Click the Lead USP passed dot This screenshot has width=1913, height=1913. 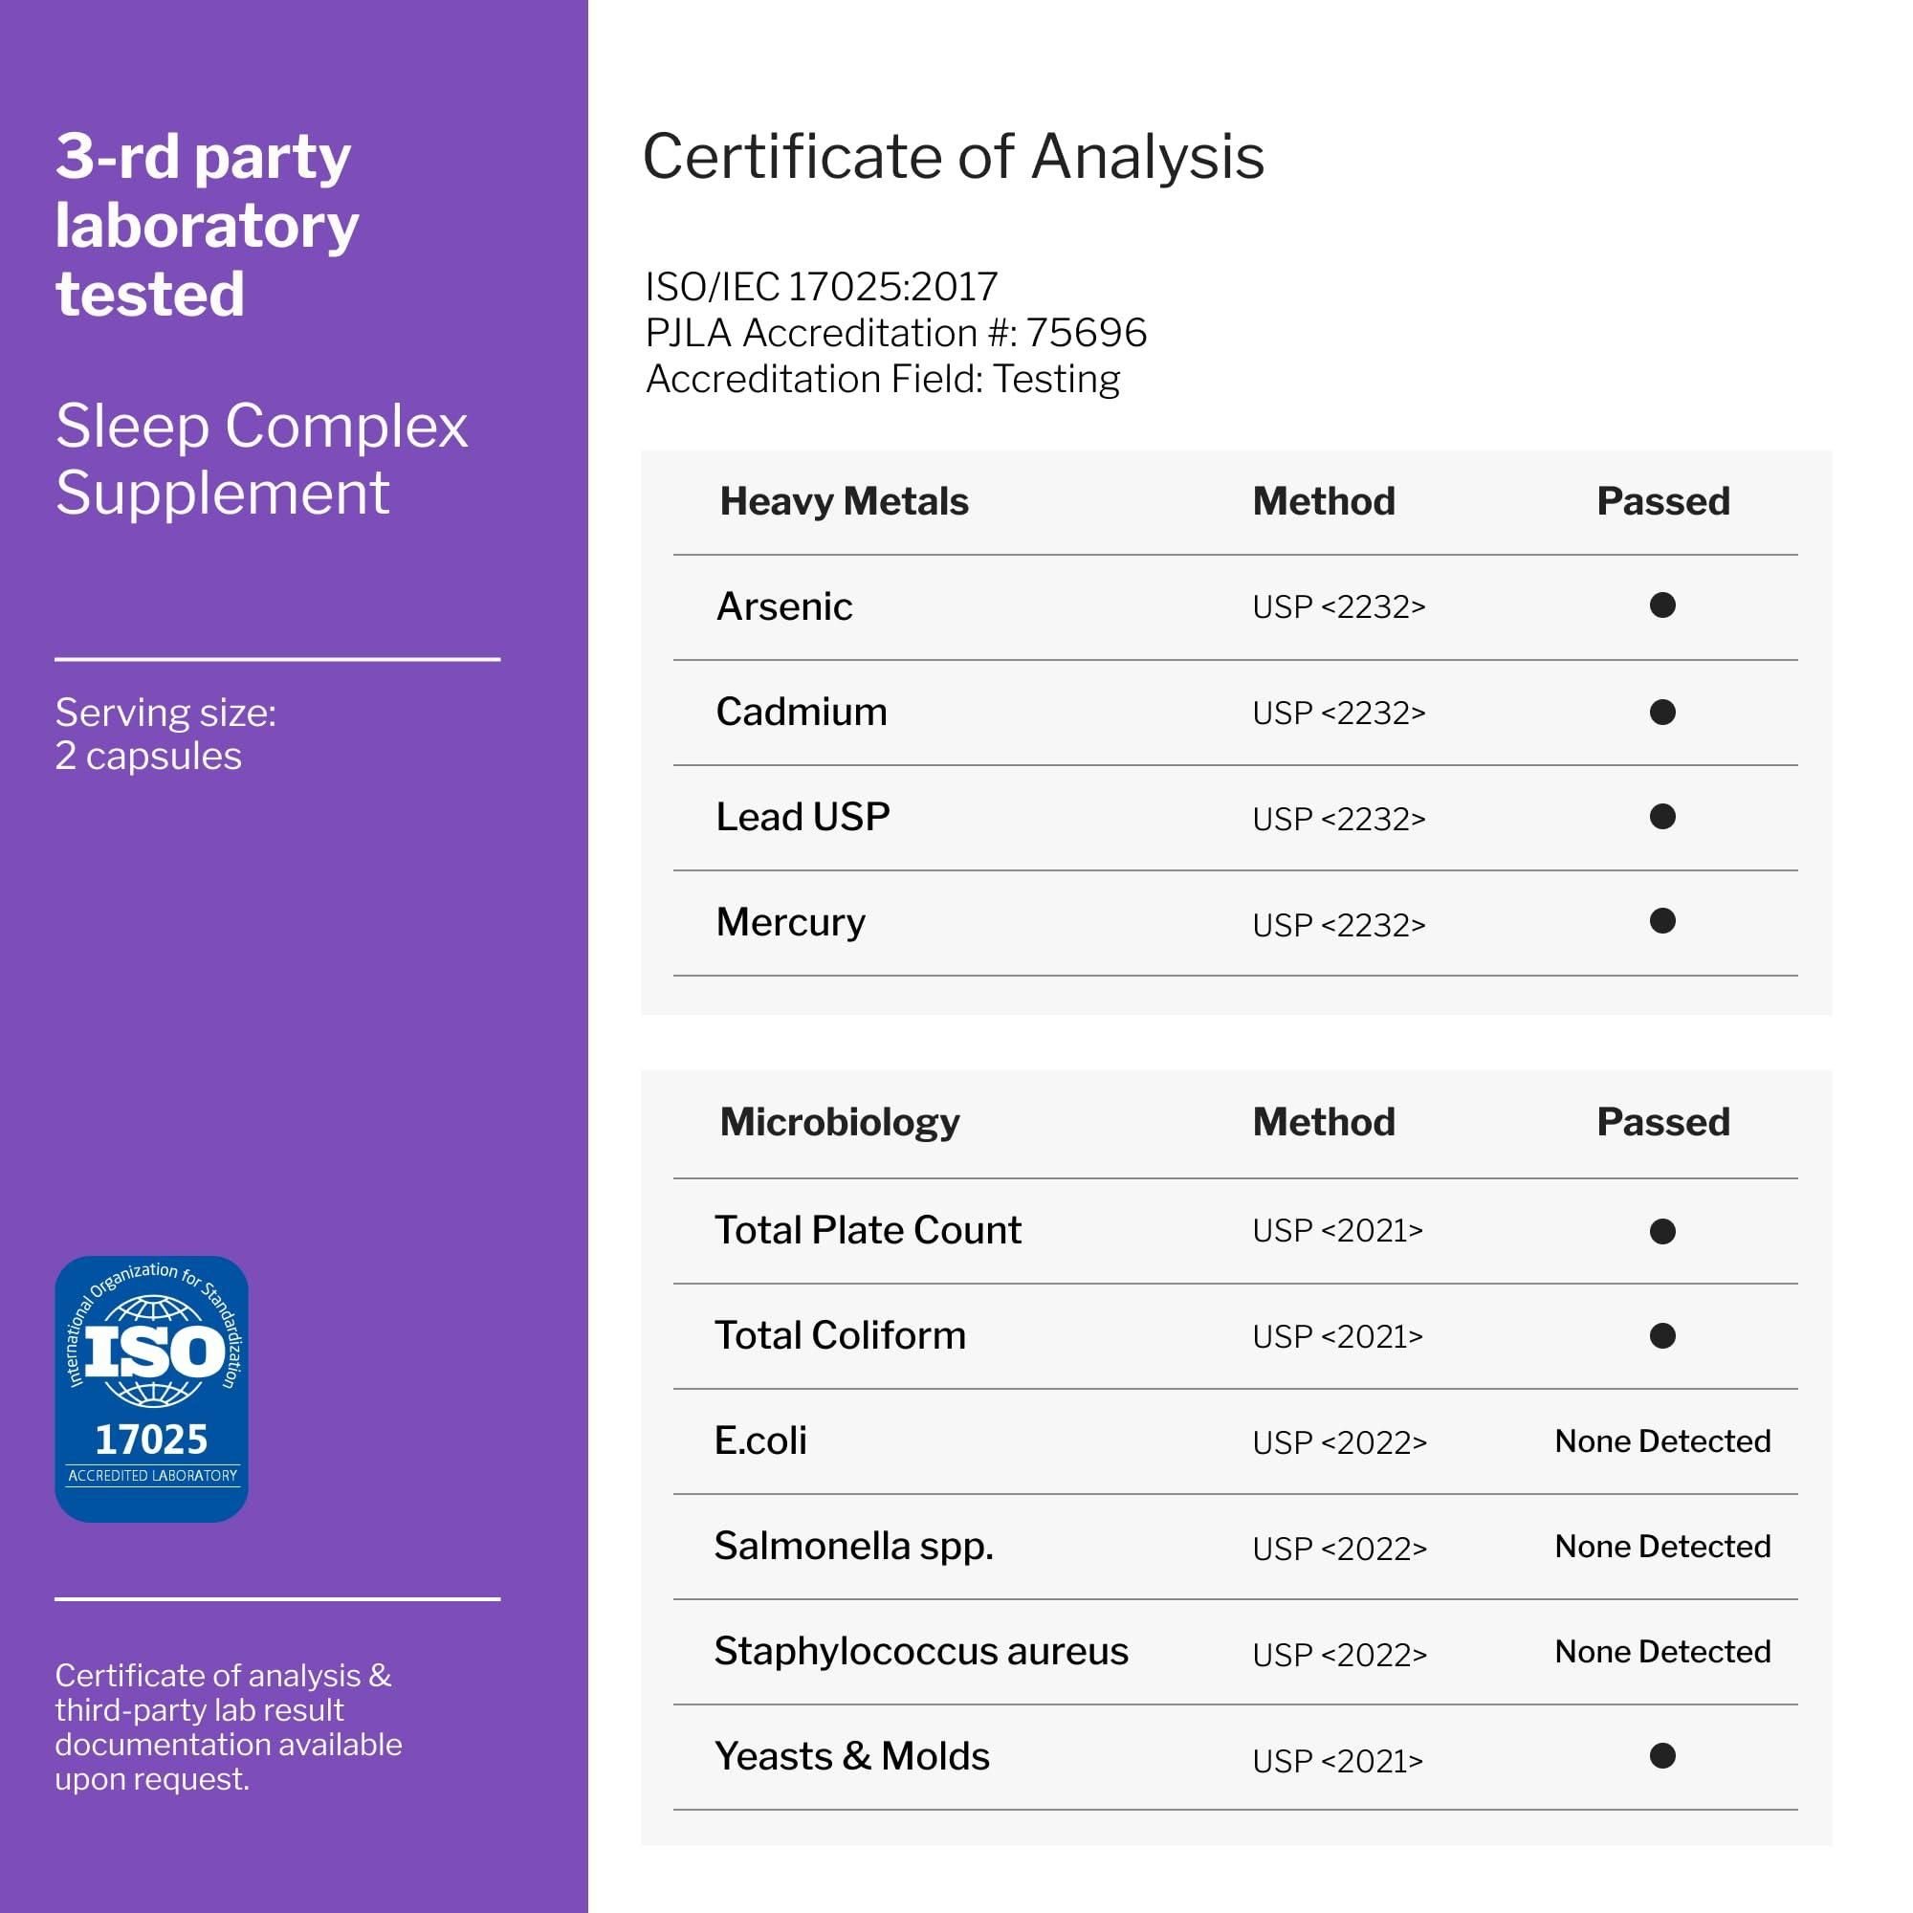point(1662,817)
